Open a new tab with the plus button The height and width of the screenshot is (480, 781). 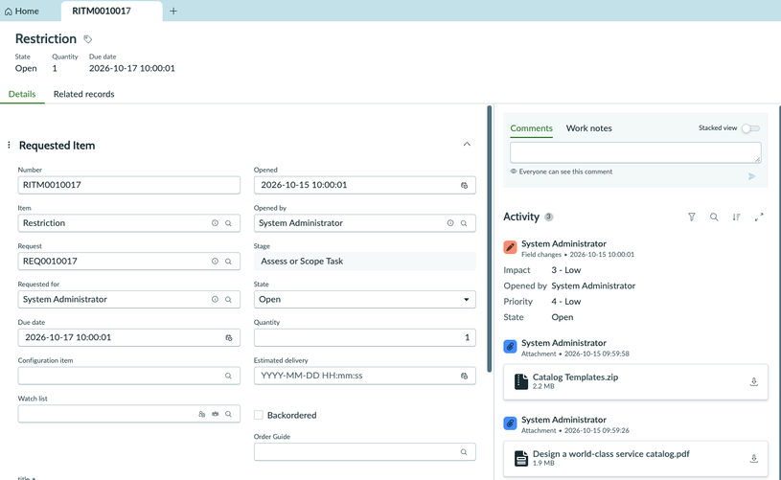[x=173, y=11]
